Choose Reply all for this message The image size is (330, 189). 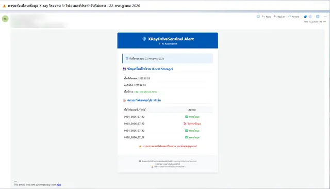pyautogui.click(x=279, y=17)
